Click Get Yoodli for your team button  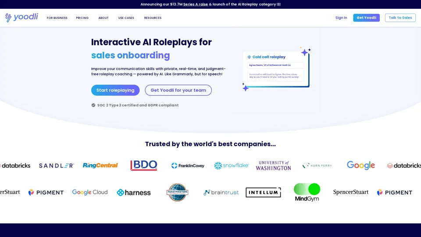coord(178,90)
